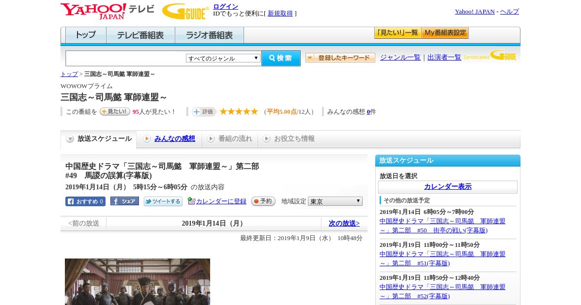Open the カレンダー表示 link

click(448, 187)
